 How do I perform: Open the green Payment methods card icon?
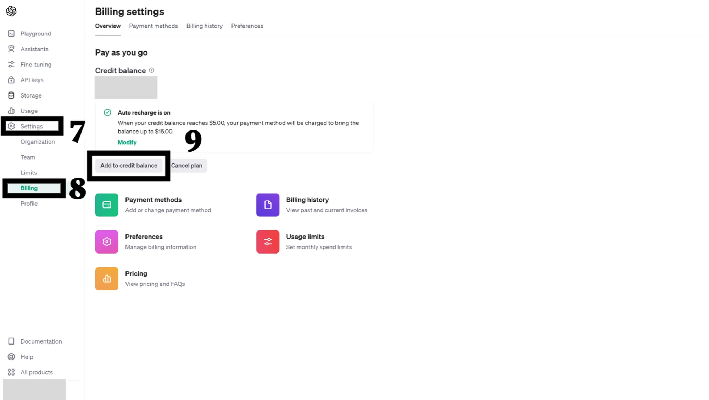pos(107,205)
